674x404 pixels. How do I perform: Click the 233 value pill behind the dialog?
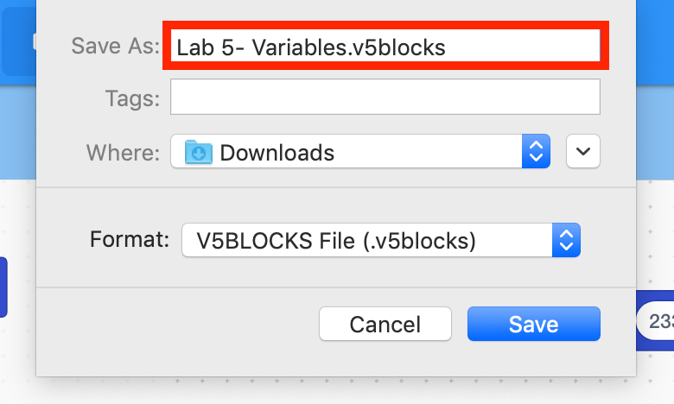click(657, 321)
